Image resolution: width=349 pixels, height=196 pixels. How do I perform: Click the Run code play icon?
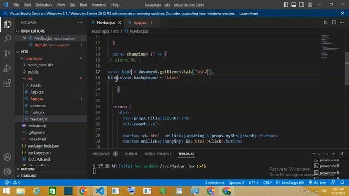[x=326, y=23]
